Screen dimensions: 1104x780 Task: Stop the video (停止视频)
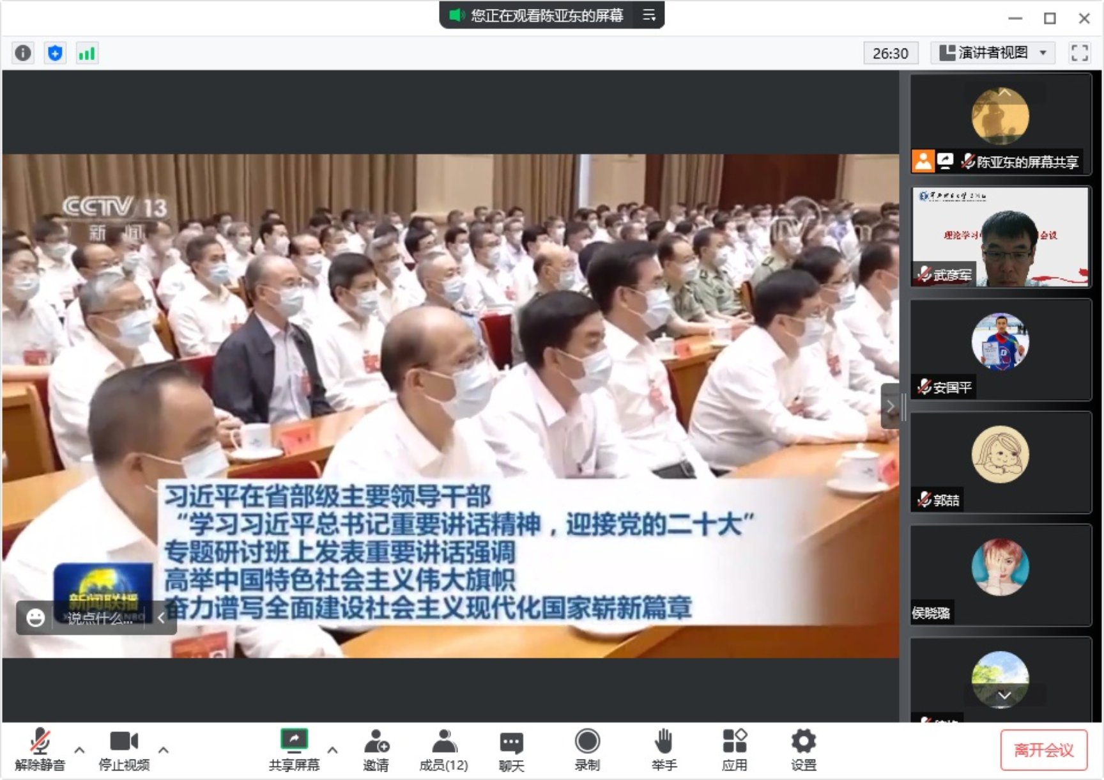(124, 750)
